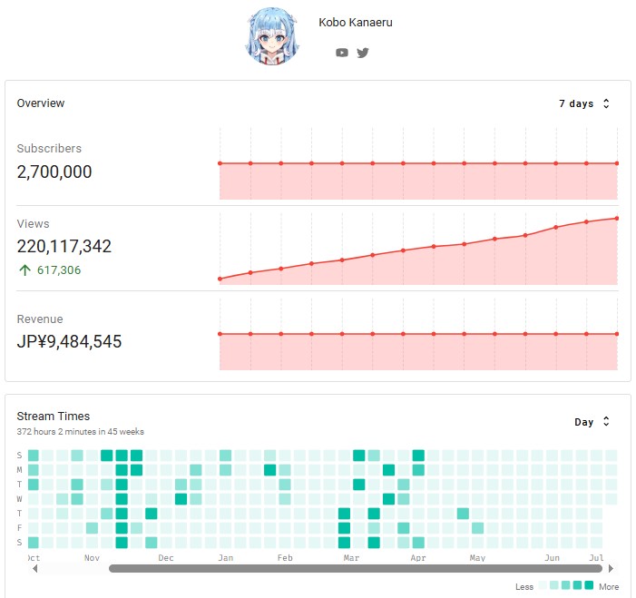
Task: Click the last point on Subscribers chart
Action: click(617, 163)
